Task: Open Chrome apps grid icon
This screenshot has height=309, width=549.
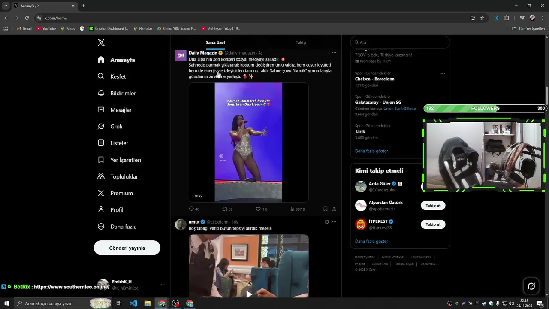Action: [x=6, y=29]
